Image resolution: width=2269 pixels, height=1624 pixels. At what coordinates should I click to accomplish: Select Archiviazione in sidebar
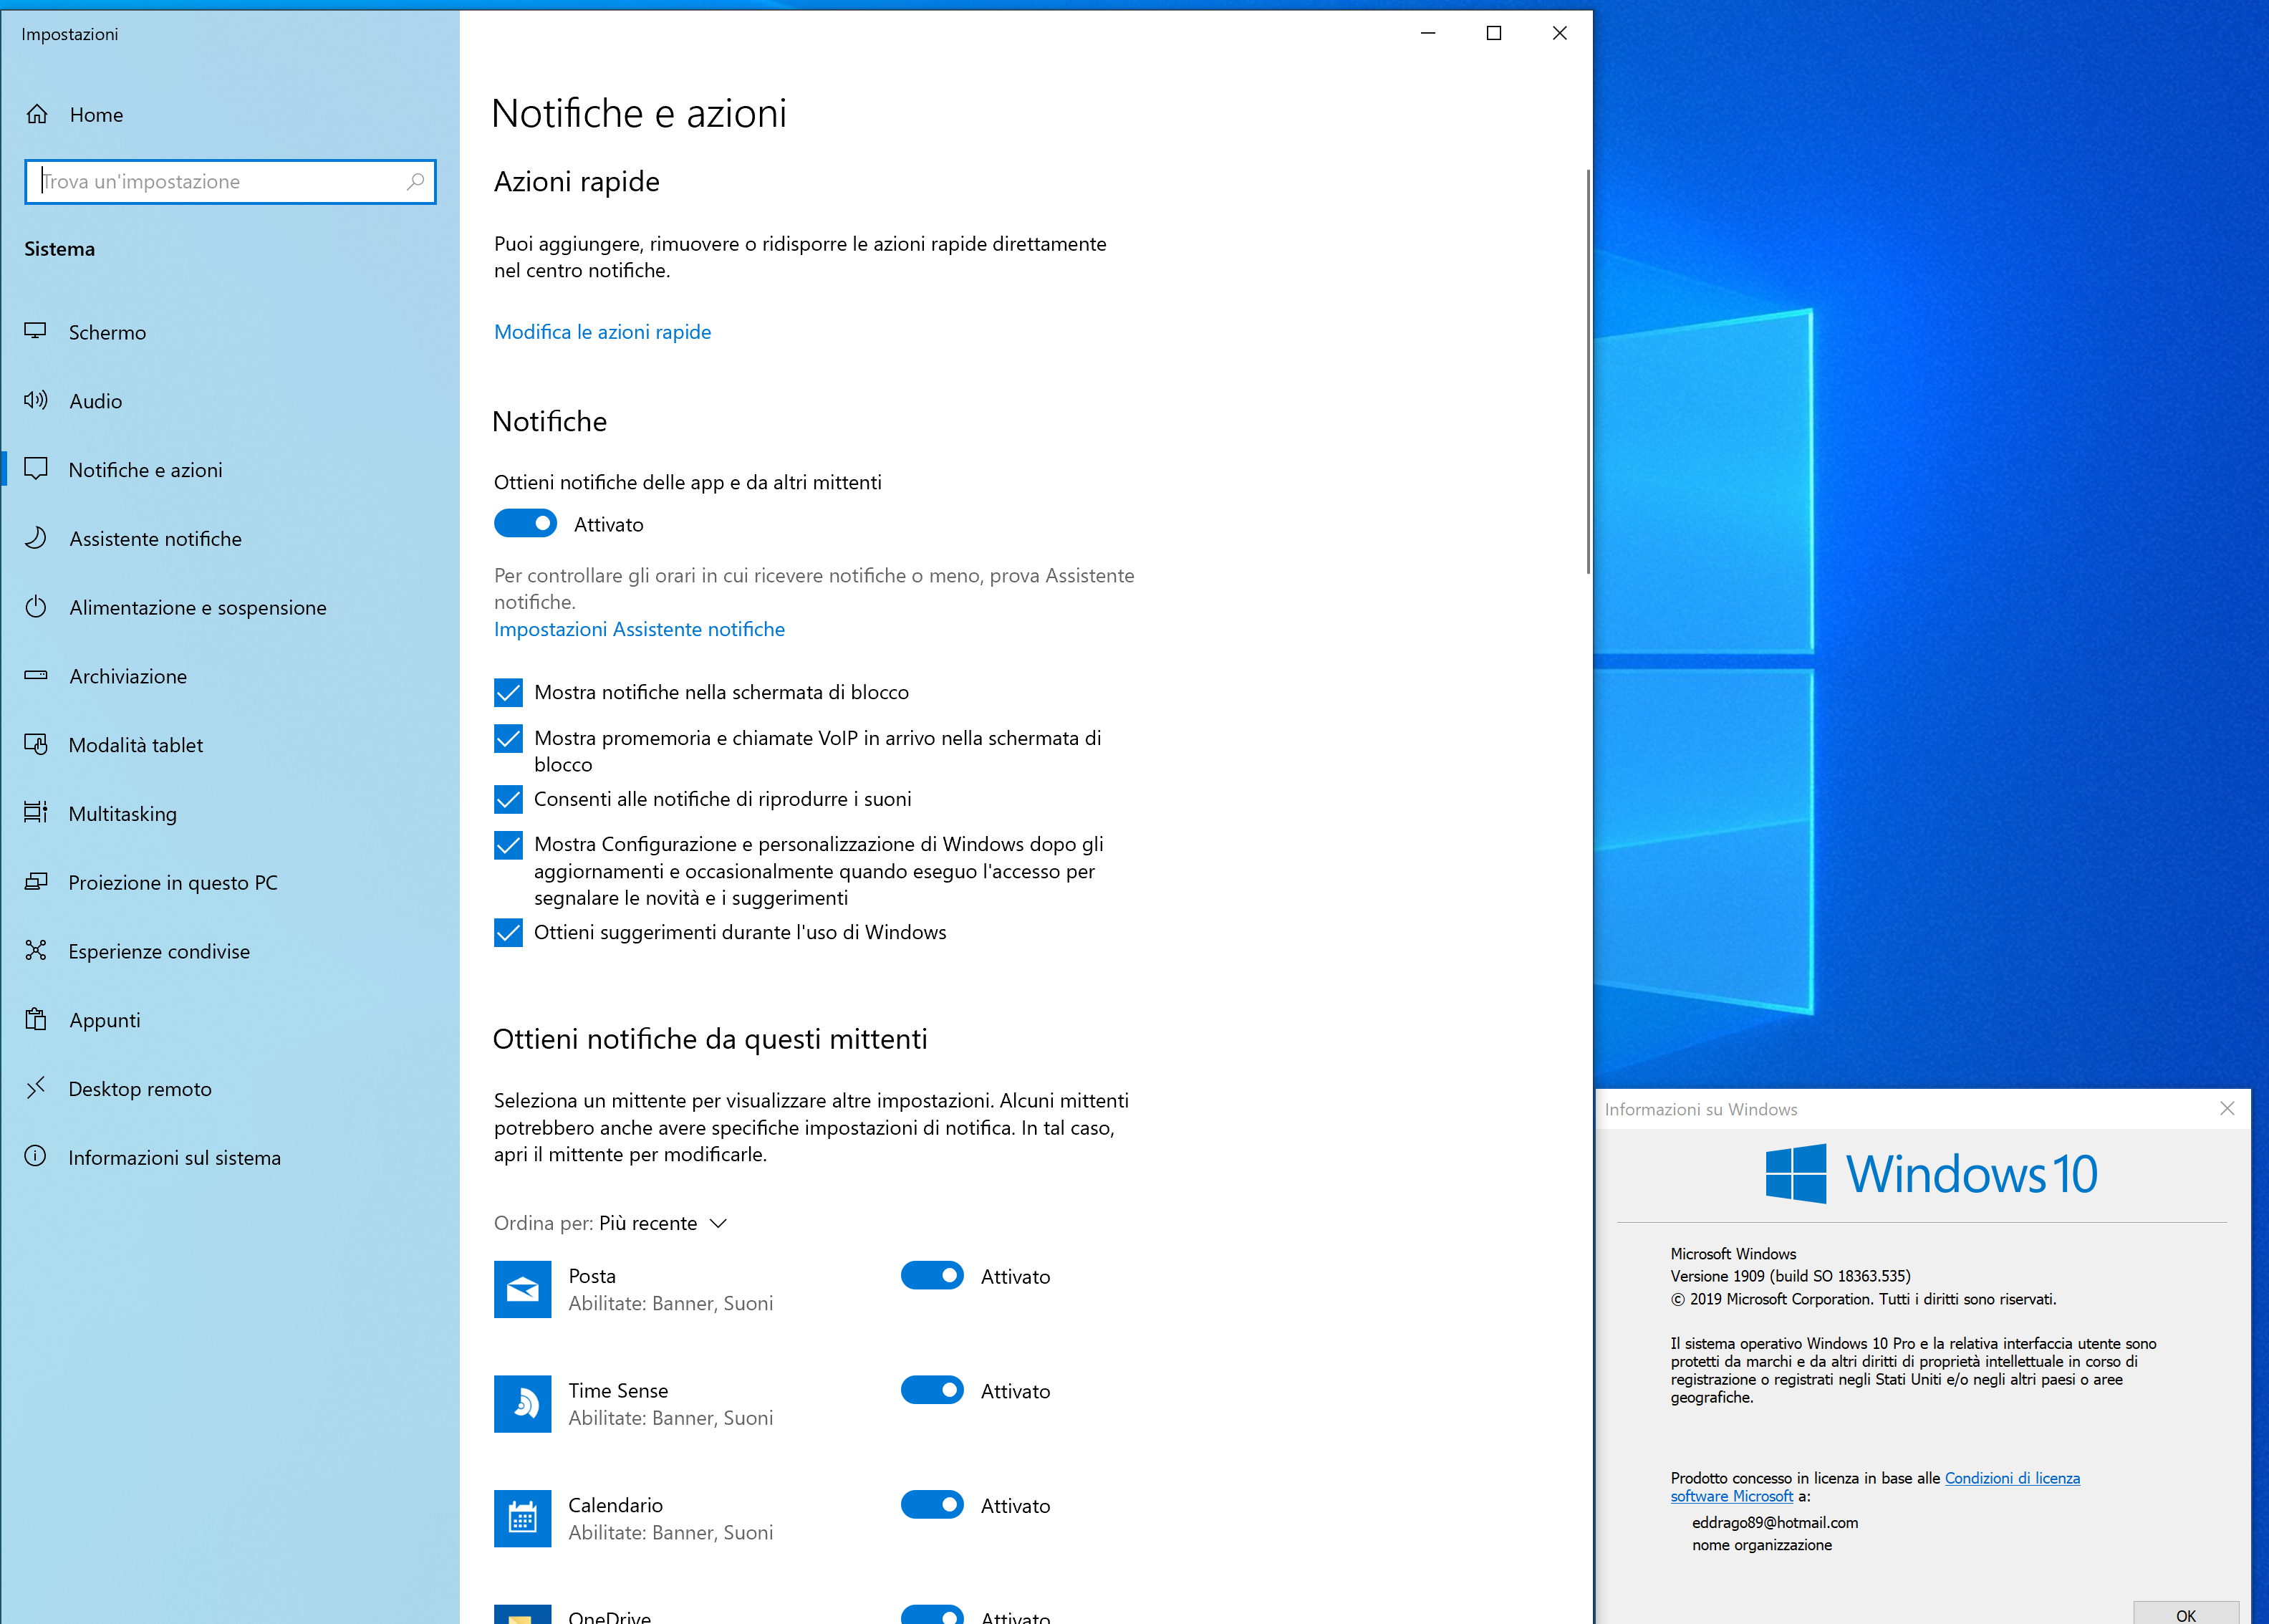[230, 676]
